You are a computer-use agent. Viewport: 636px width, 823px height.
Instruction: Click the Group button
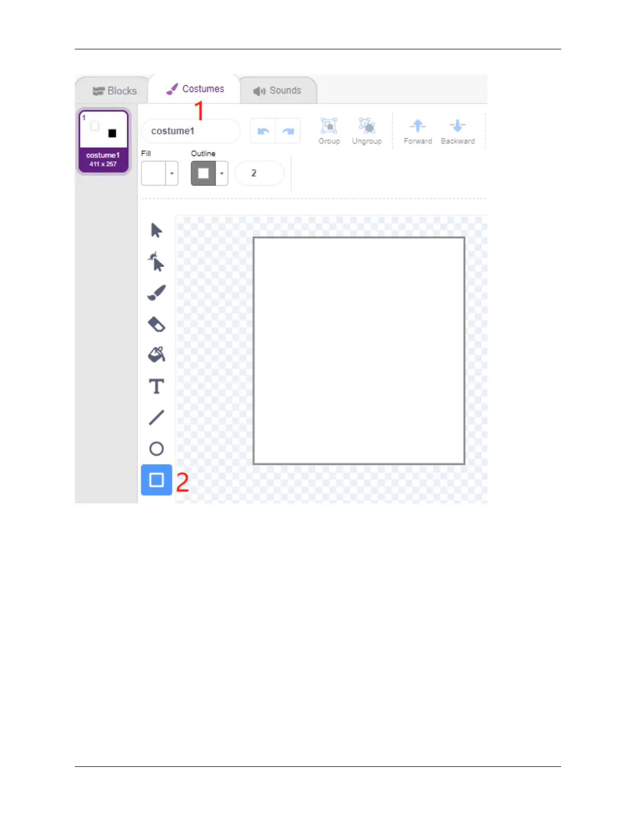(x=329, y=131)
